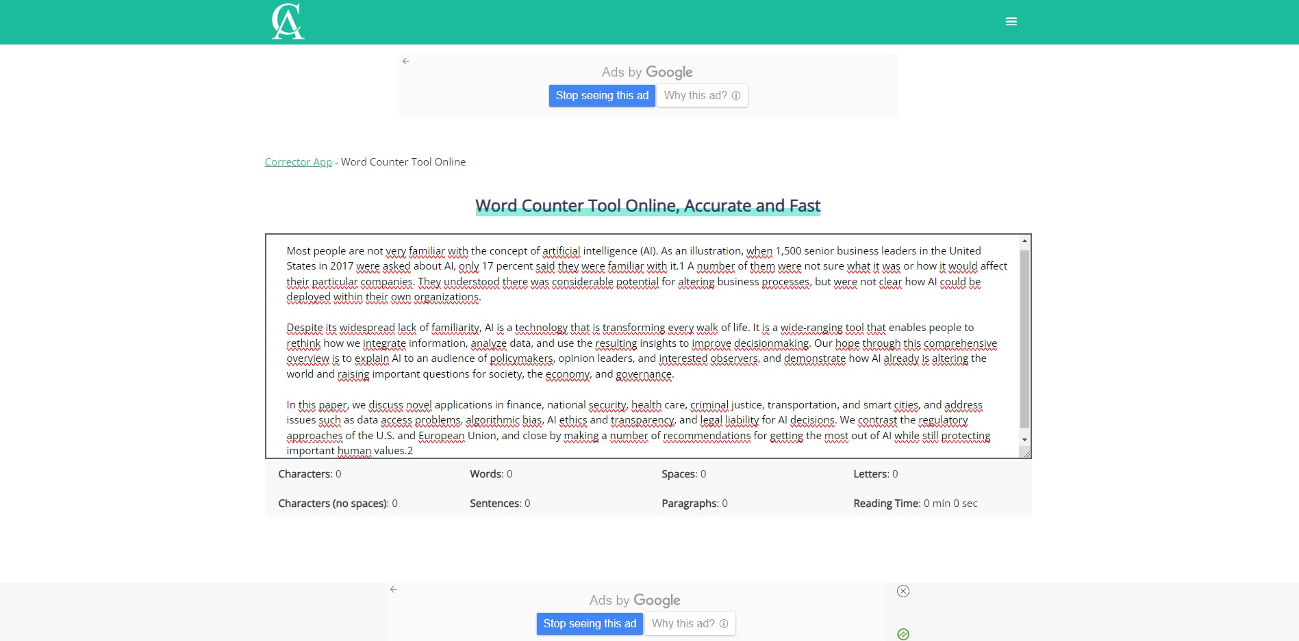Close the bottom ad with X icon
Image resolution: width=1299 pixels, height=641 pixels.
click(x=903, y=591)
